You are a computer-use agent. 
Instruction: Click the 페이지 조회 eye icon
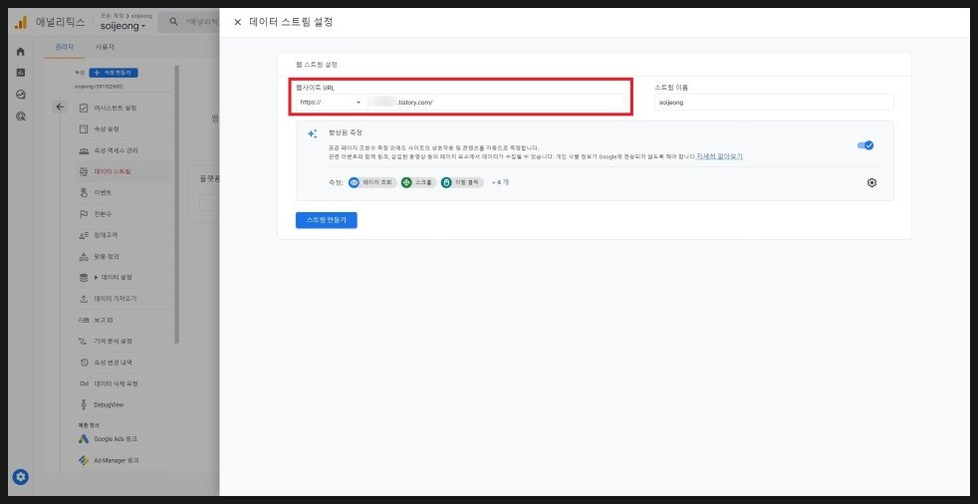click(355, 182)
